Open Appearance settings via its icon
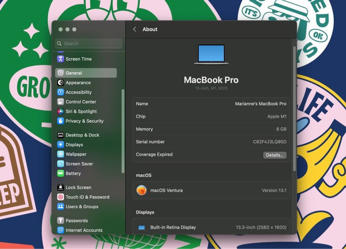346x249 pixels. 61,83
